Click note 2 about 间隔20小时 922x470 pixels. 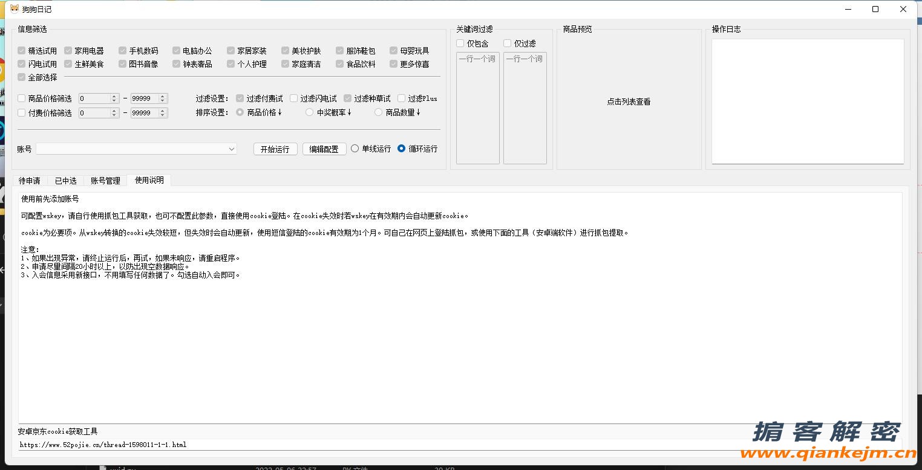pyautogui.click(x=105, y=266)
